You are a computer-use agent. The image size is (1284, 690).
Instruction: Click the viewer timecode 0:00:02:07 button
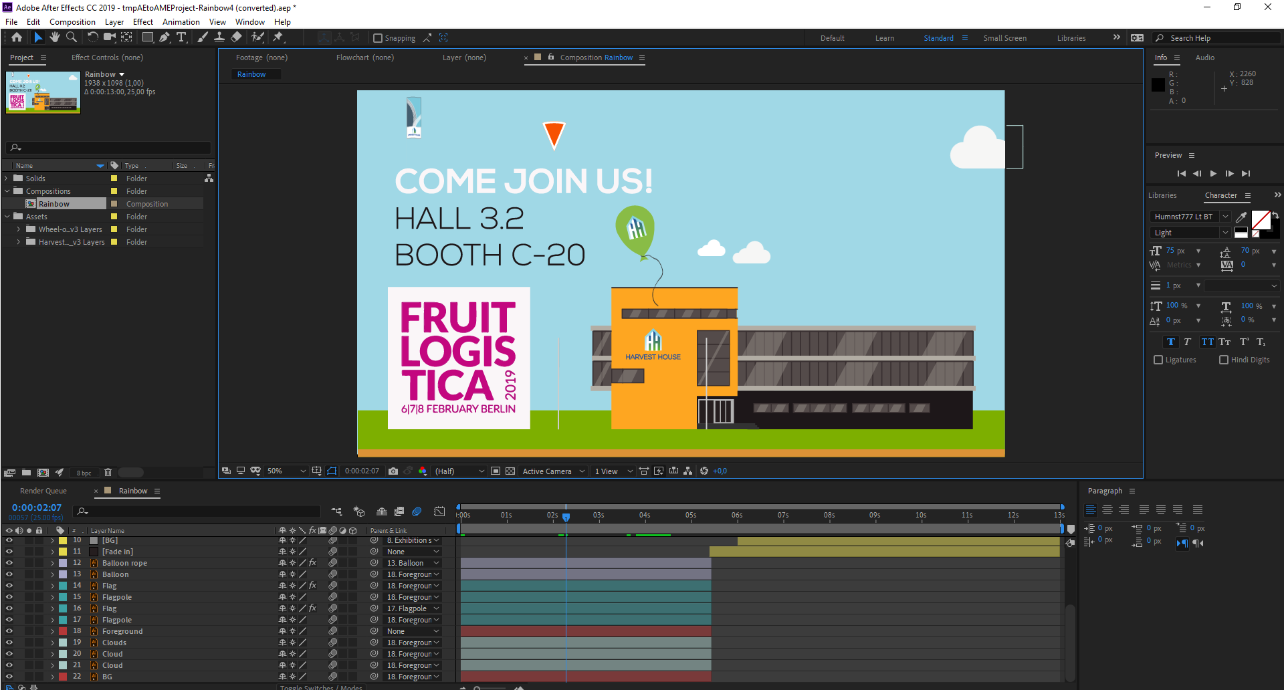point(362,471)
